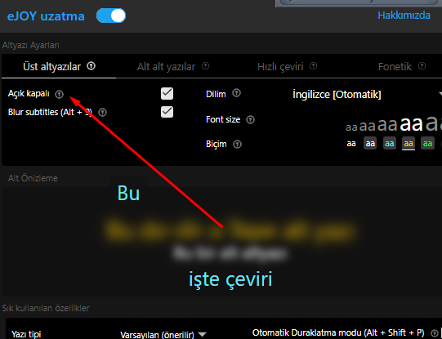
Task: Open the İngilizce [Otomatik] language dropdown
Action: (367, 94)
